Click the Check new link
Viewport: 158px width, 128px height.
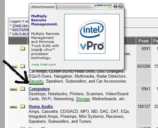coord(20,25)
